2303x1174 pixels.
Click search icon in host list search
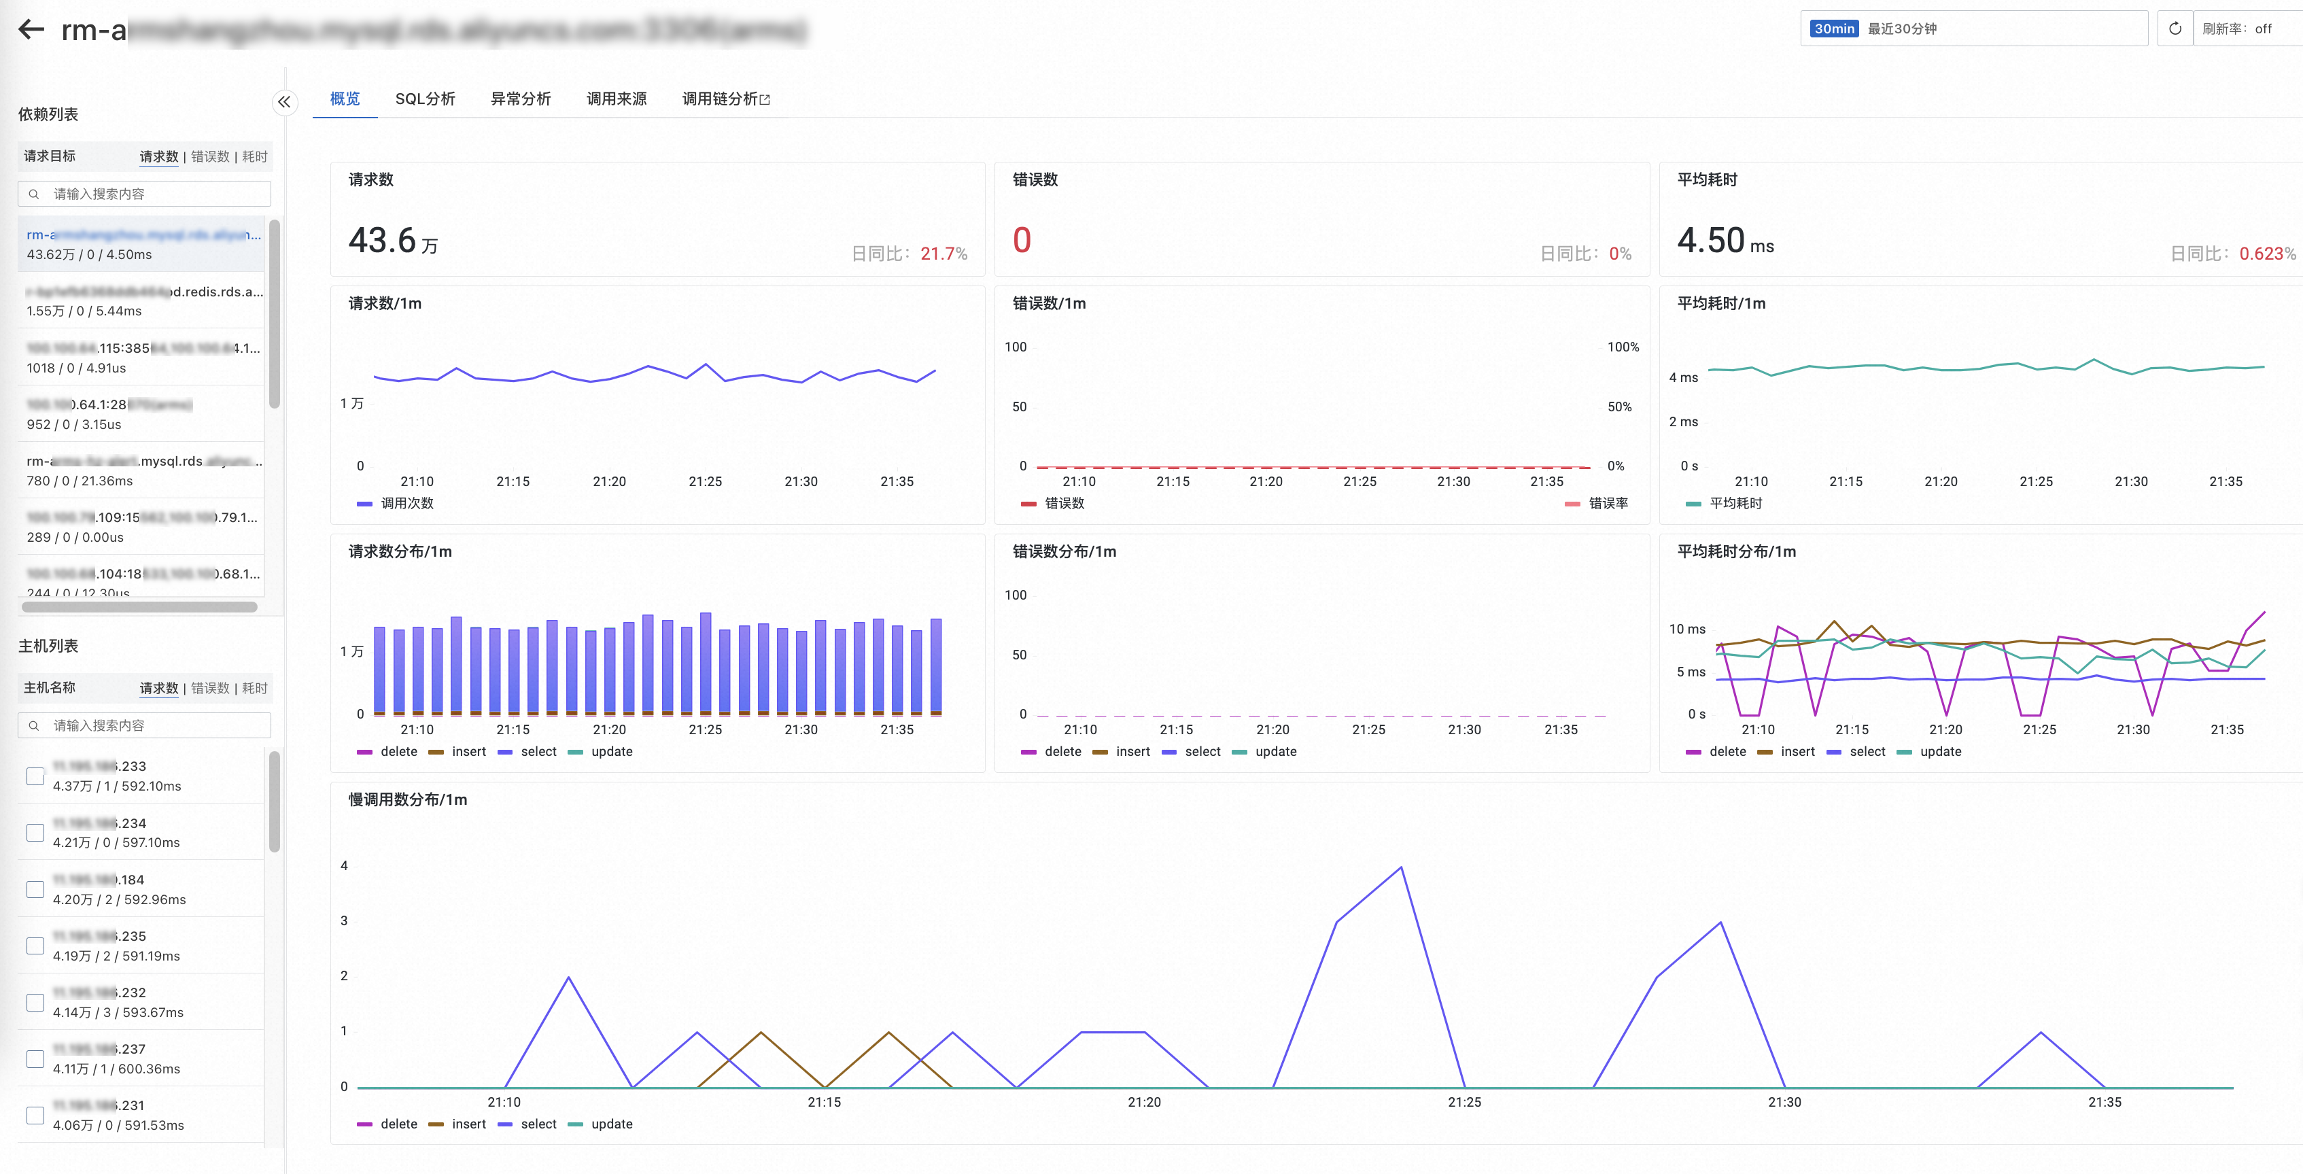point(34,725)
